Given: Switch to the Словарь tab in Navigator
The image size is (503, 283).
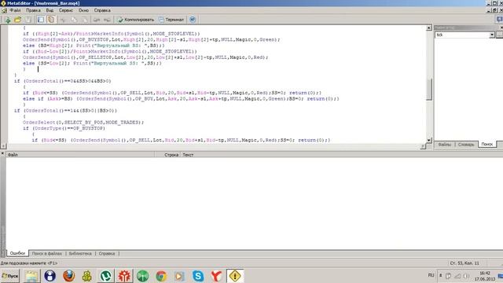Looking at the screenshot, I should point(466,145).
